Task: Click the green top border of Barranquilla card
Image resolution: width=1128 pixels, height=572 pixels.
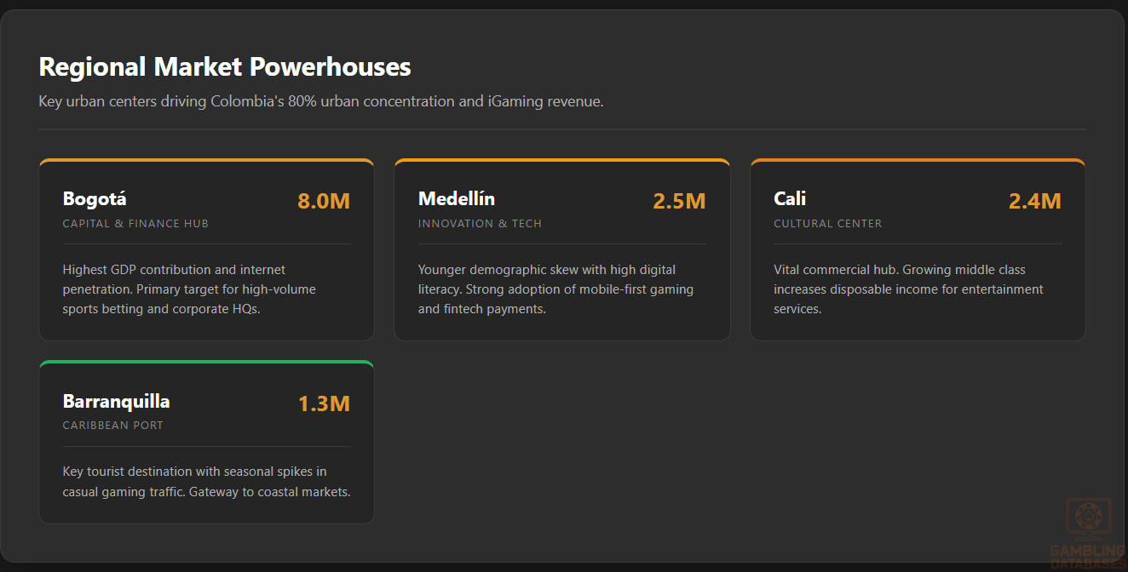Action: 206,363
